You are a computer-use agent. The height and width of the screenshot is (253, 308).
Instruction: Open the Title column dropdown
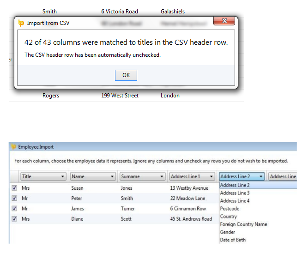point(43,176)
